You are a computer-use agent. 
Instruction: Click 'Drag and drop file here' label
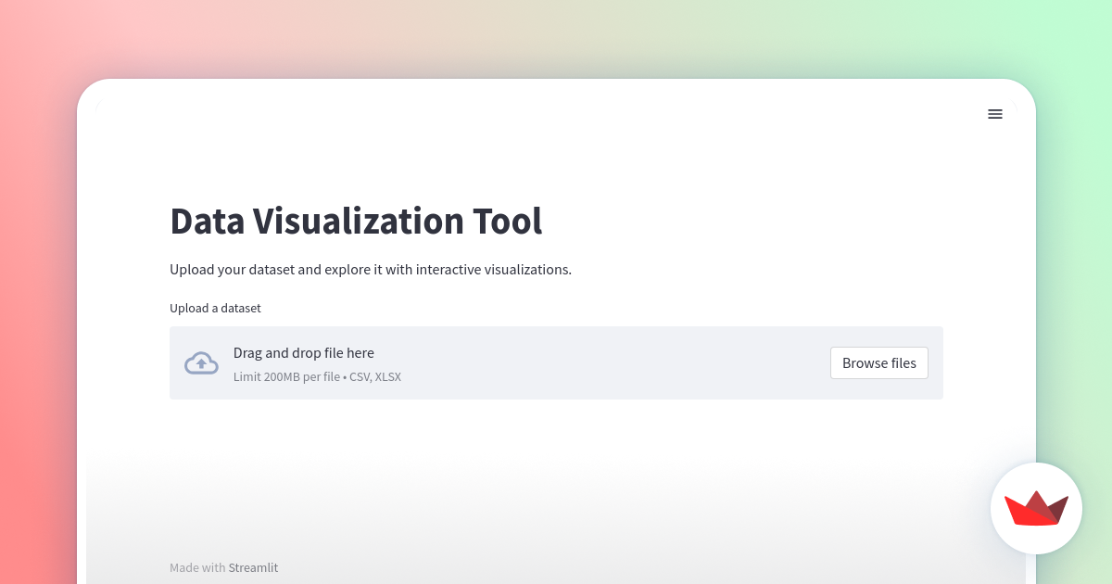pos(303,353)
